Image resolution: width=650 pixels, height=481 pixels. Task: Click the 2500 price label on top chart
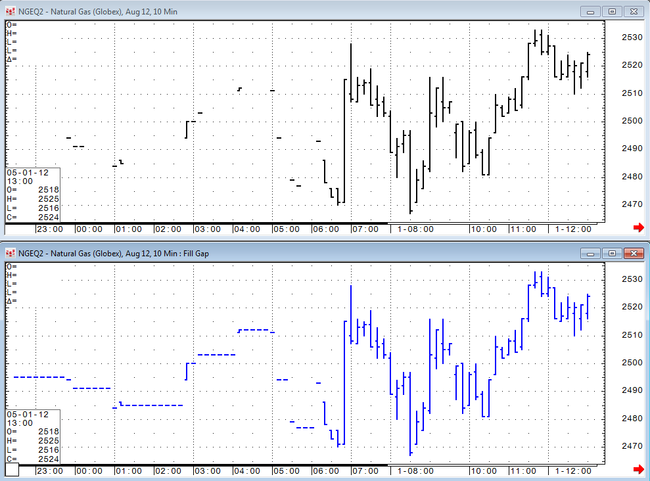coord(631,121)
